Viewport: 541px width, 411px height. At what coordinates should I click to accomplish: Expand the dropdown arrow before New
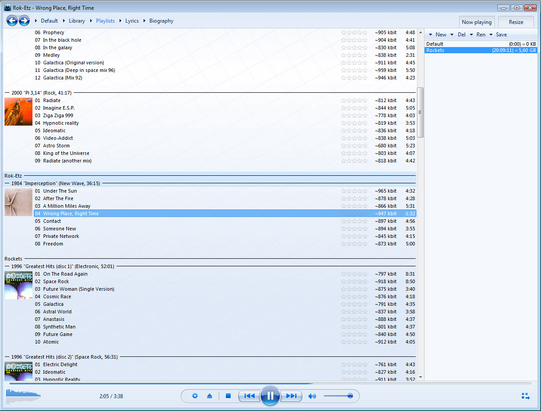(x=430, y=35)
